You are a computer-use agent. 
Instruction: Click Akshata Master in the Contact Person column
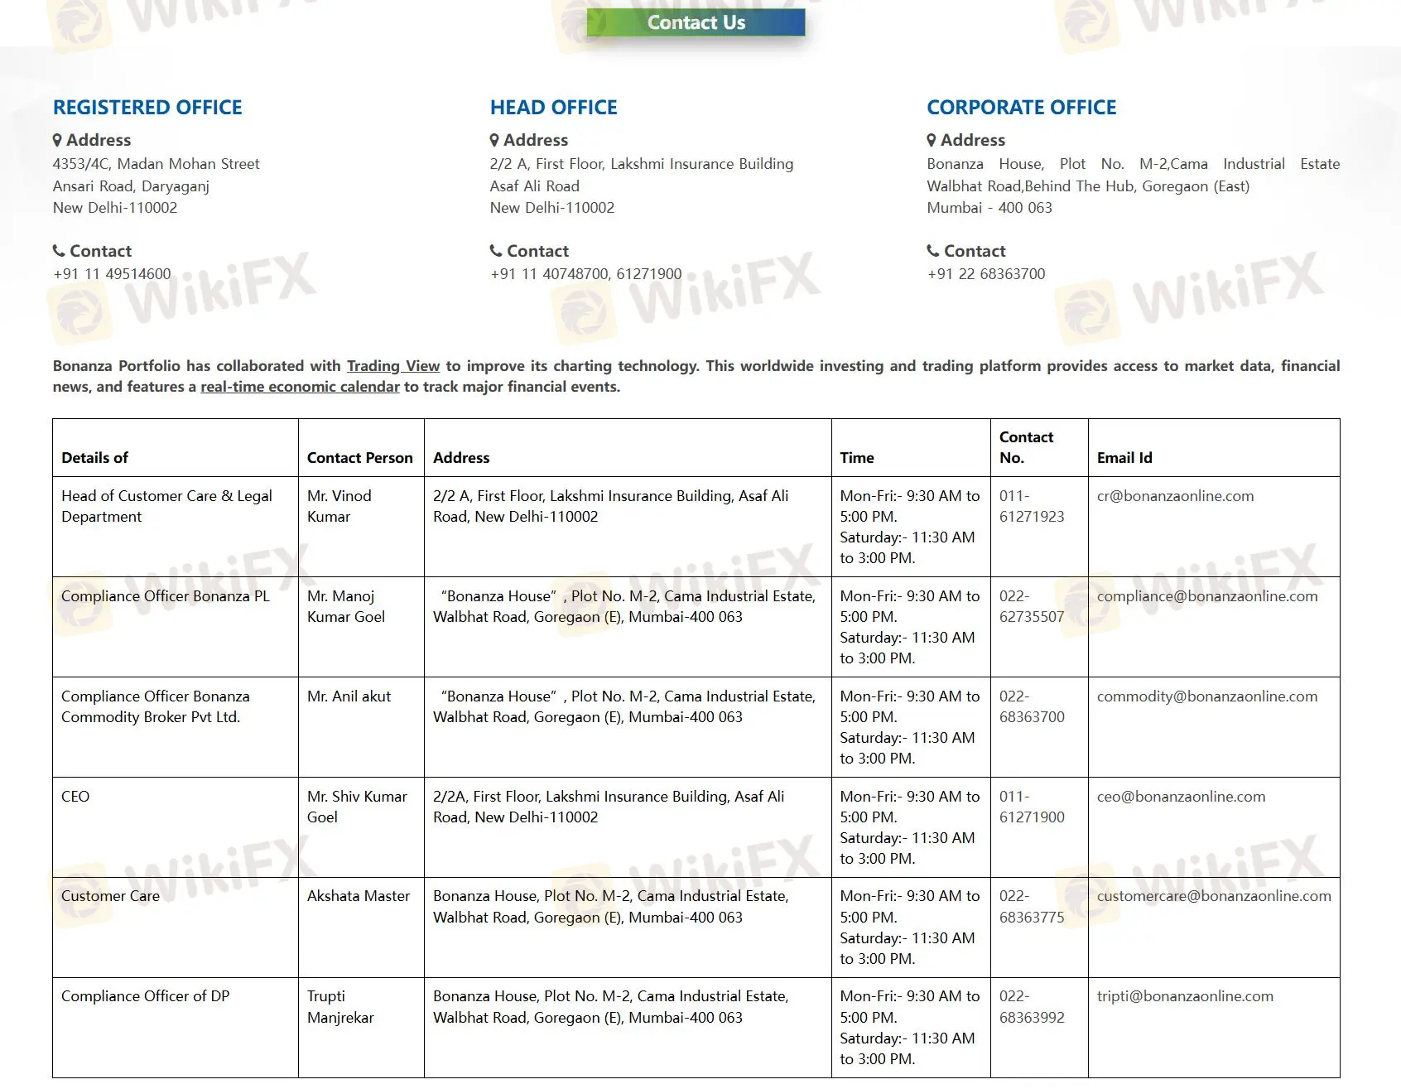tap(358, 896)
